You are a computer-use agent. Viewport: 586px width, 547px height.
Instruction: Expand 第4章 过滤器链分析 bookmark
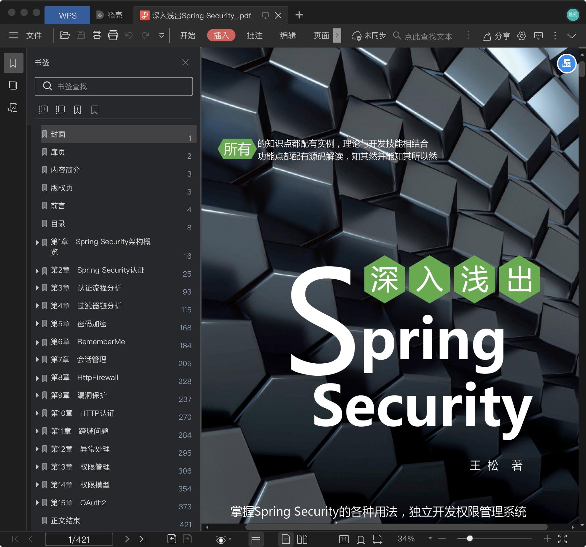point(37,306)
